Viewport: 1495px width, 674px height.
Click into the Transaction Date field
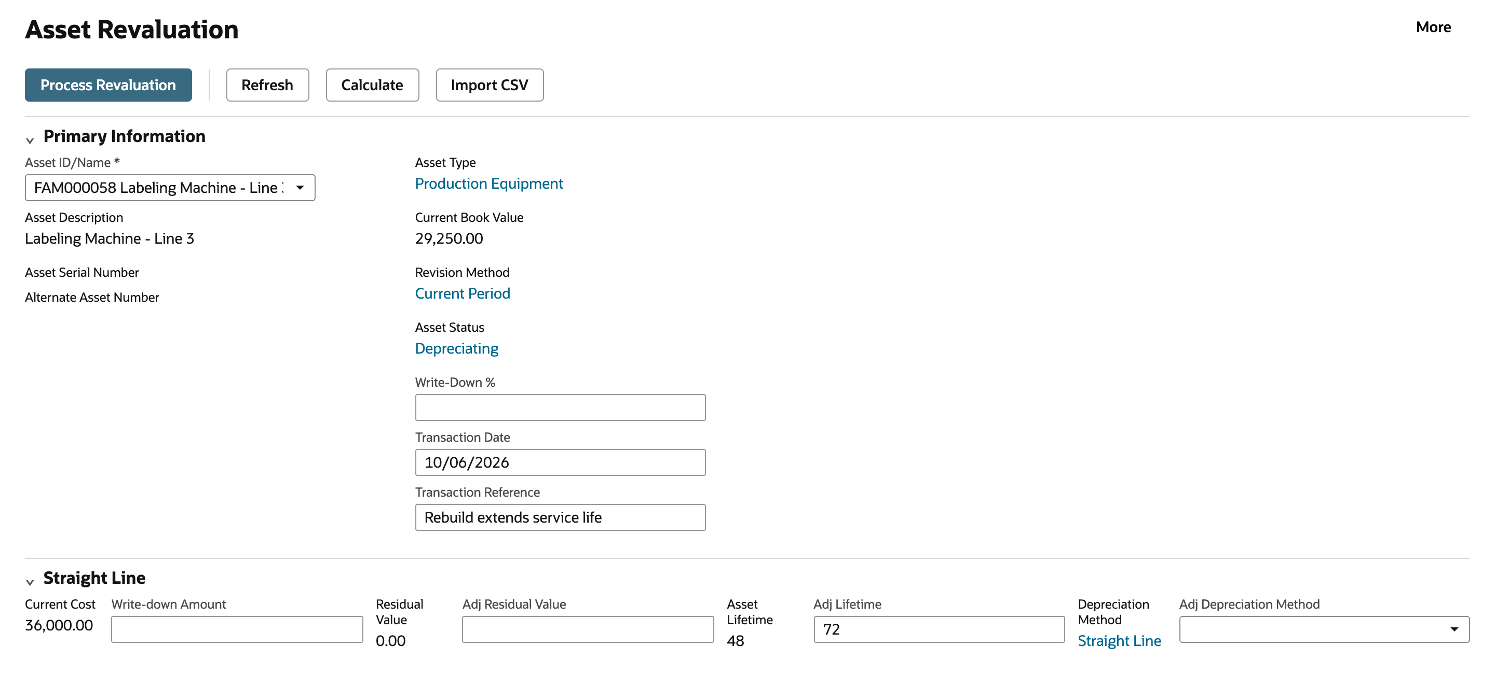click(560, 462)
